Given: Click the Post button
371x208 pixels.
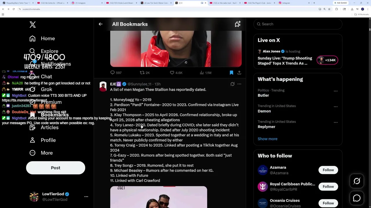Looking at the screenshot, I should pos(56,168).
